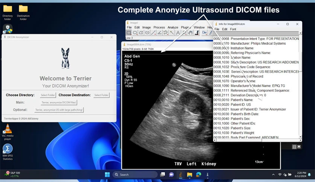
Task: Open the Wi-Fi network status icon
Action: 280,174
